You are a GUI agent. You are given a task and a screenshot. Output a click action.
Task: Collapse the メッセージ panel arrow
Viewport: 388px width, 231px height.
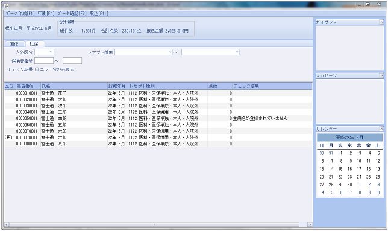click(381, 75)
